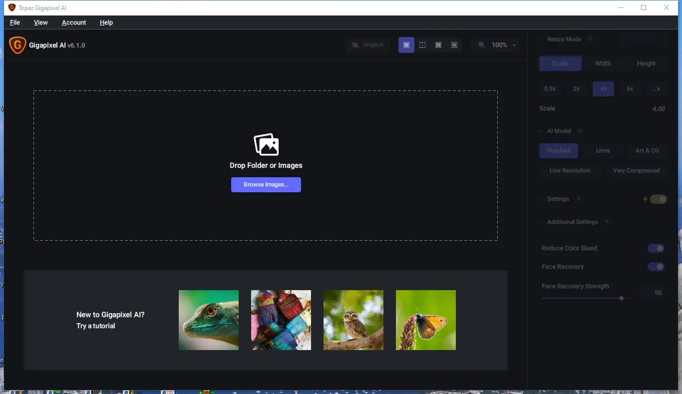
Task: Select the Lines AI model
Action: click(x=603, y=151)
